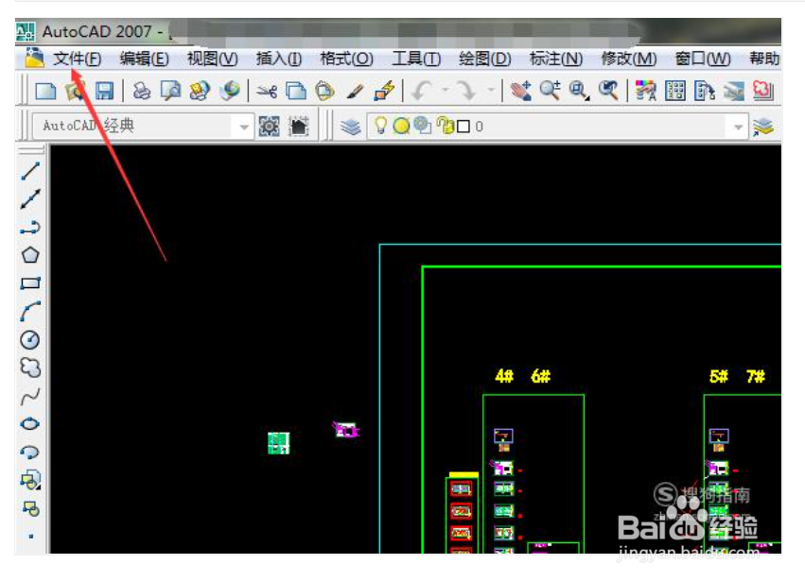The height and width of the screenshot is (581, 805).
Task: Open the 视图(V) menu
Action: click(213, 59)
